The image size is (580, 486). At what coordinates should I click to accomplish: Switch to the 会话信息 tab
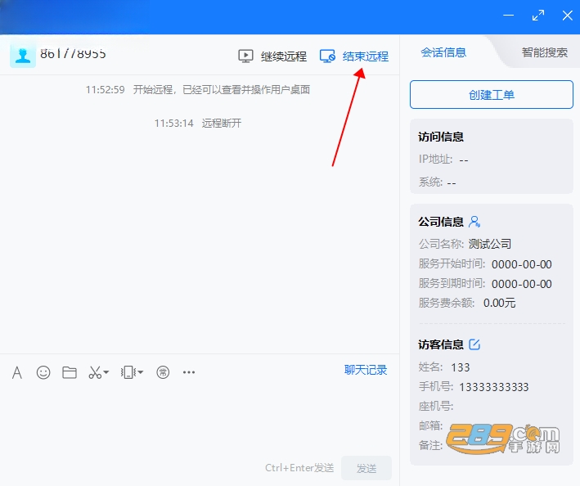point(443,52)
